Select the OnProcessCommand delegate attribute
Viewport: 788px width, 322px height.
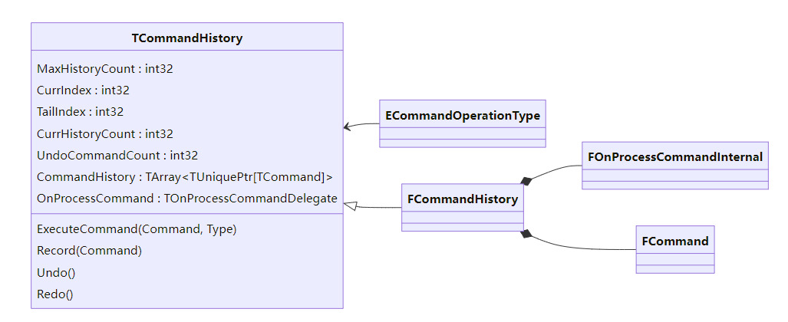186,199
